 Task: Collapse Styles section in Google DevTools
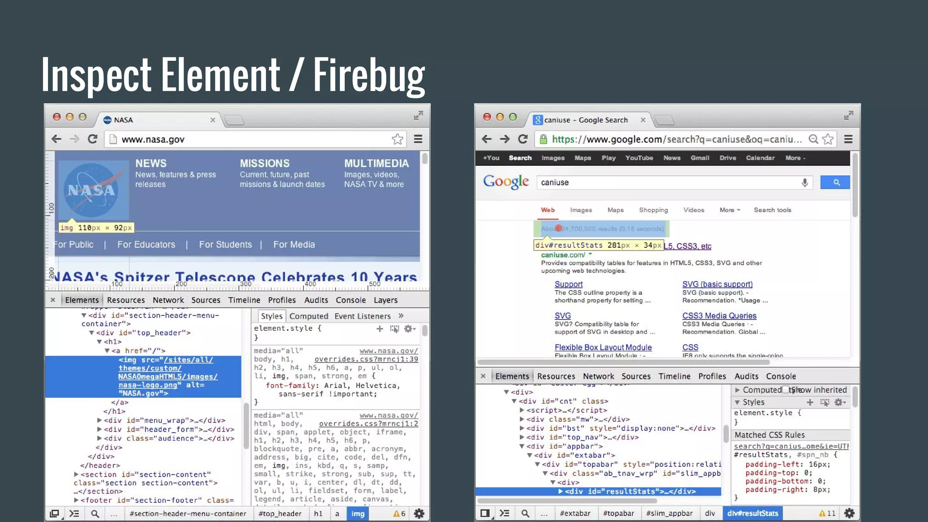737,402
